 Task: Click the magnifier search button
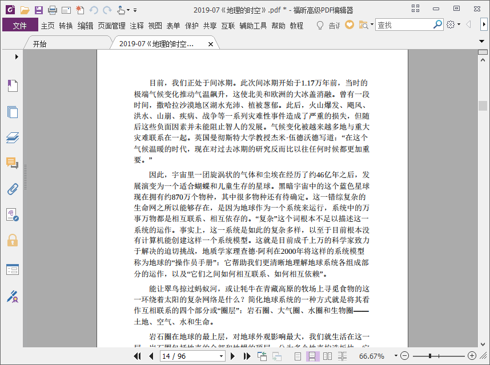pyautogui.click(x=438, y=25)
